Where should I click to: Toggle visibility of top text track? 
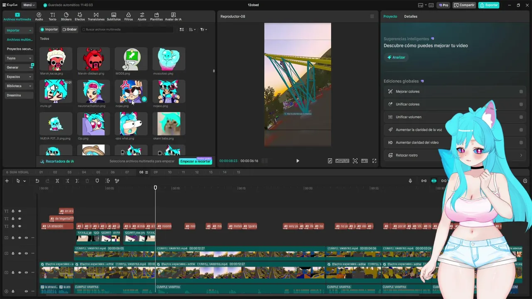[x=20, y=211]
